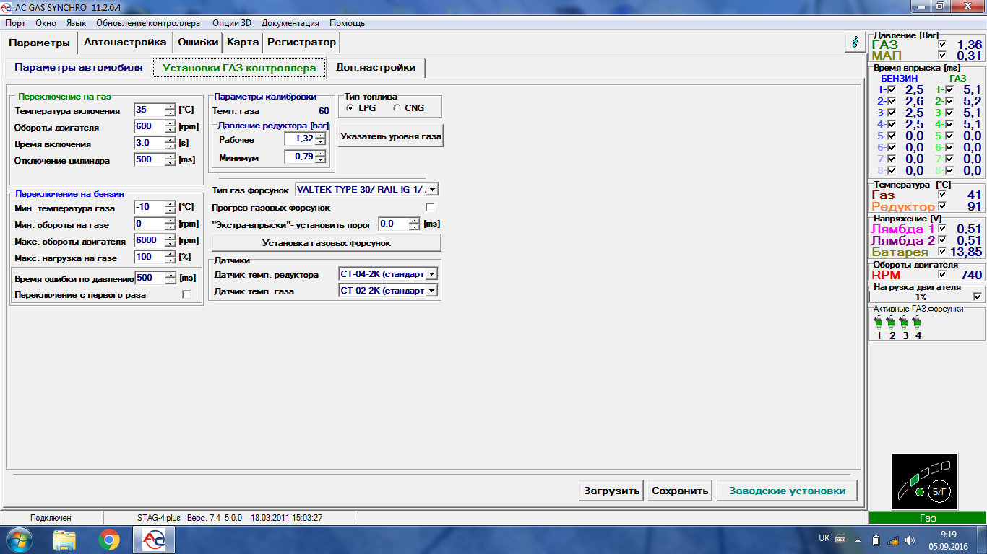Open Датчик темп. редуктора dropdown
This screenshot has height=554, width=987.
(x=432, y=274)
